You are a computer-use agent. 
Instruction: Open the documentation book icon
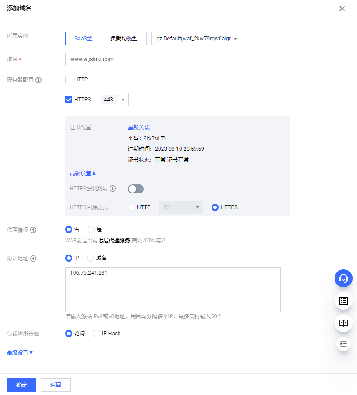[344, 323]
